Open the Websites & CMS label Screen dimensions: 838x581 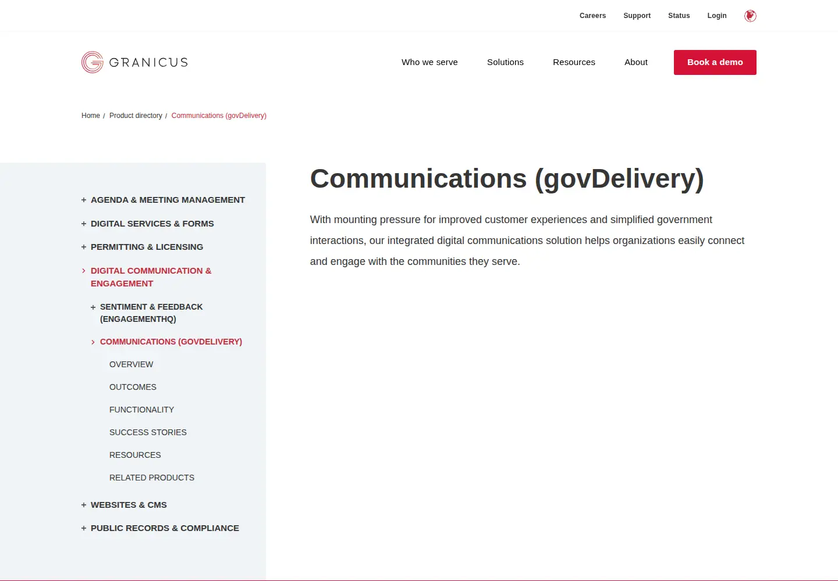[x=129, y=505]
